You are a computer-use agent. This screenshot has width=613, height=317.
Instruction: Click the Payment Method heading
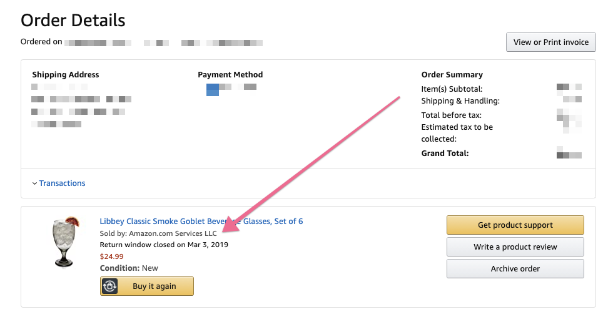230,75
